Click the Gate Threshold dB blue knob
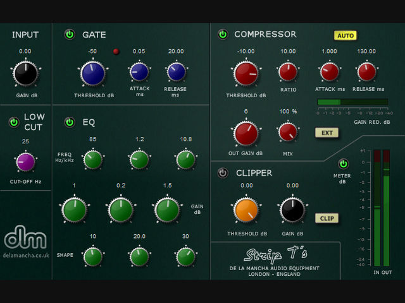The height and width of the screenshot is (303, 405). click(x=93, y=73)
